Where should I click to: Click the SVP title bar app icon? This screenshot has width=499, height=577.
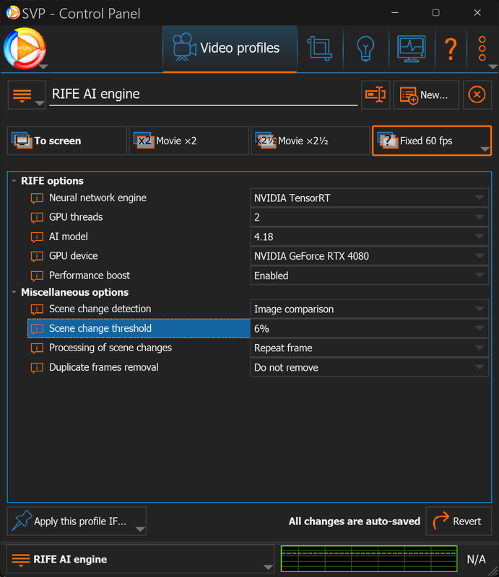[13, 13]
